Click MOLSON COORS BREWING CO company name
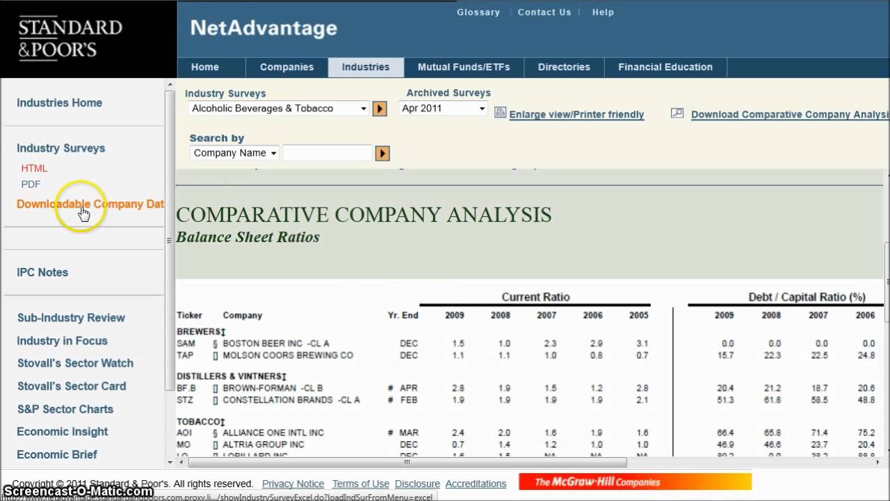Screen dimensions: 890x501 (288, 356)
